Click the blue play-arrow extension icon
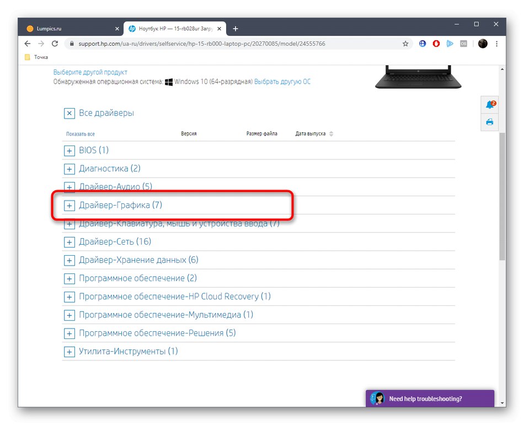The width and height of the screenshot is (524, 425). [x=450, y=44]
